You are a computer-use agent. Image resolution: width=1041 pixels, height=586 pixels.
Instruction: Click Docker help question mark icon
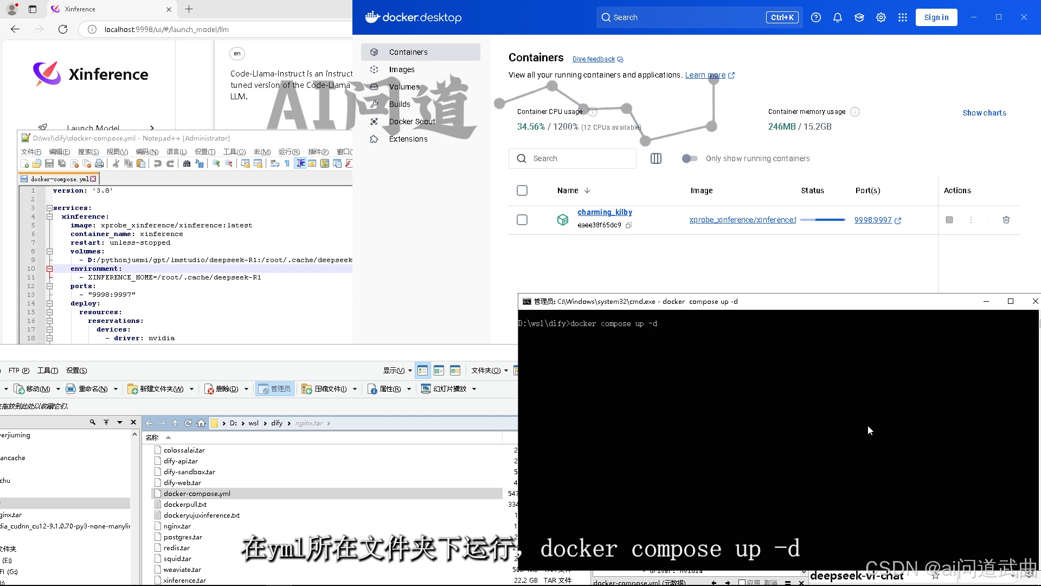pos(816,17)
